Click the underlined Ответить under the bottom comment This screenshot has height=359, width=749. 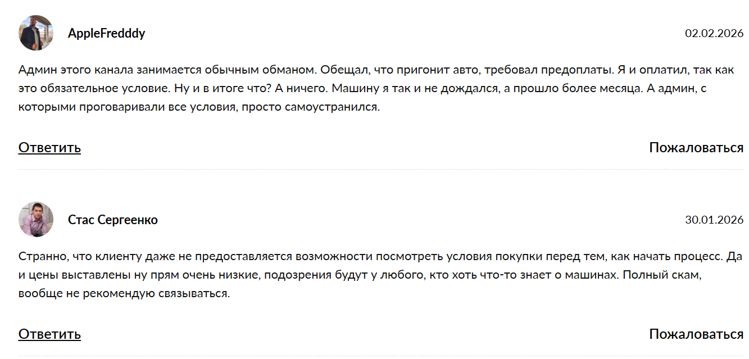pos(49,334)
